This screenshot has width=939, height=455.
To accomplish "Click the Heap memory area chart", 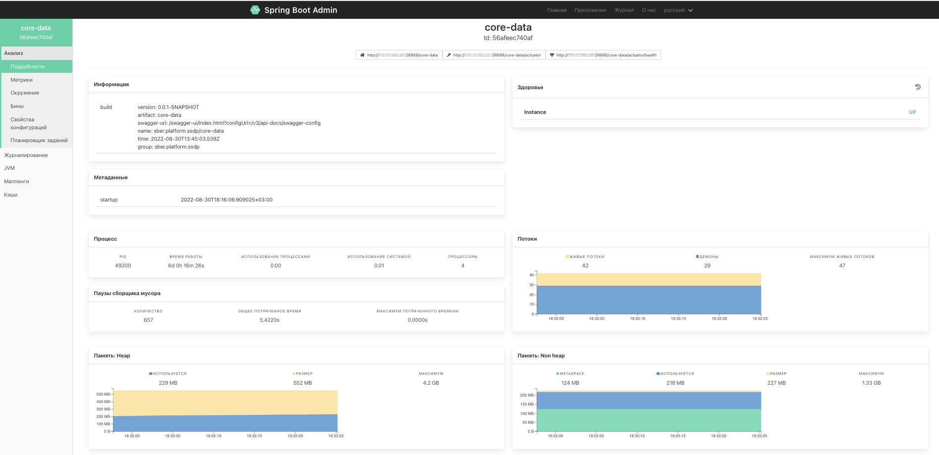I will pyautogui.click(x=225, y=411).
